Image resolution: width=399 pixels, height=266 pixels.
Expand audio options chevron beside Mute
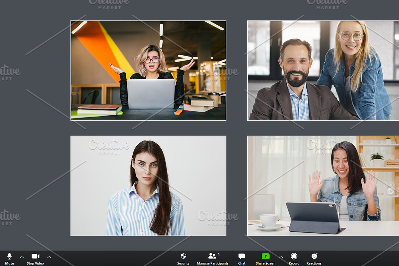click(22, 257)
